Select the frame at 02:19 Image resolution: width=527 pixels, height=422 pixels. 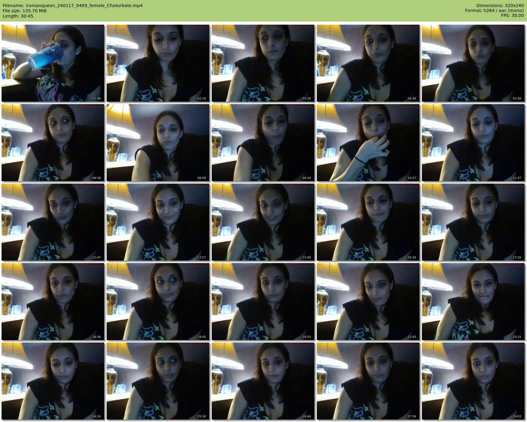click(158, 63)
